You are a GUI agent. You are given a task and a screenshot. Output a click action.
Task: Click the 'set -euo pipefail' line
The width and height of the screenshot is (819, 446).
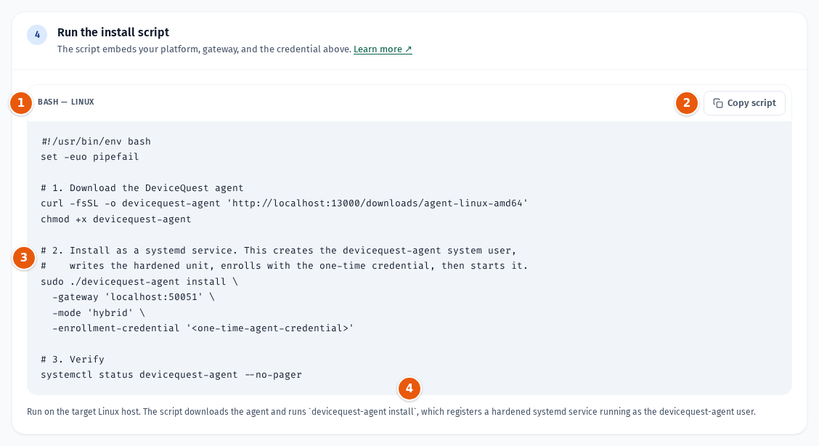(x=90, y=157)
